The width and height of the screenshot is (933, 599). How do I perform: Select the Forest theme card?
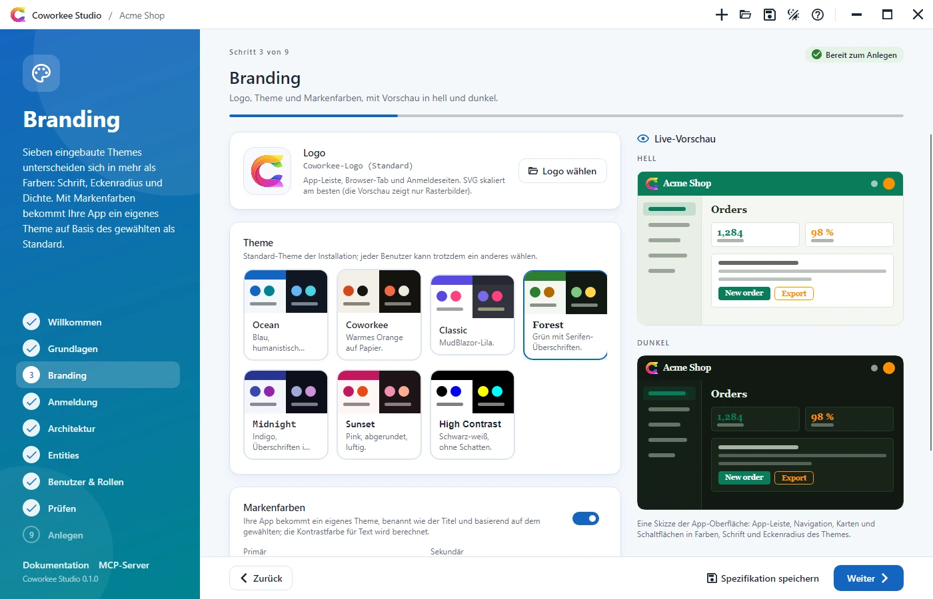pyautogui.click(x=566, y=315)
